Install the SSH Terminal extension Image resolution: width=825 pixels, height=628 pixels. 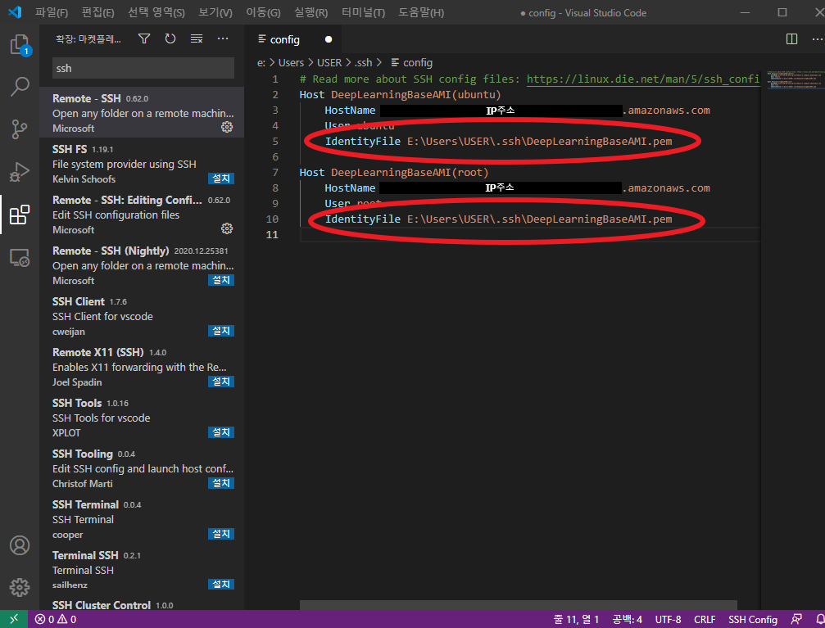click(x=221, y=534)
